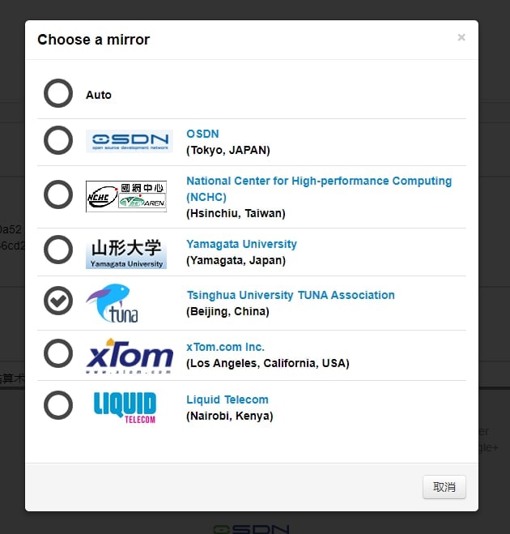Screen dimensions: 510x534
Task: Select the OSDN Tokyo radio button
Action: 58,141
